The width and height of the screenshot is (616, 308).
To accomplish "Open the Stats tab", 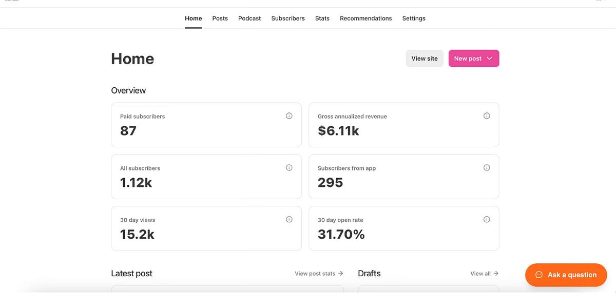I will (x=322, y=18).
